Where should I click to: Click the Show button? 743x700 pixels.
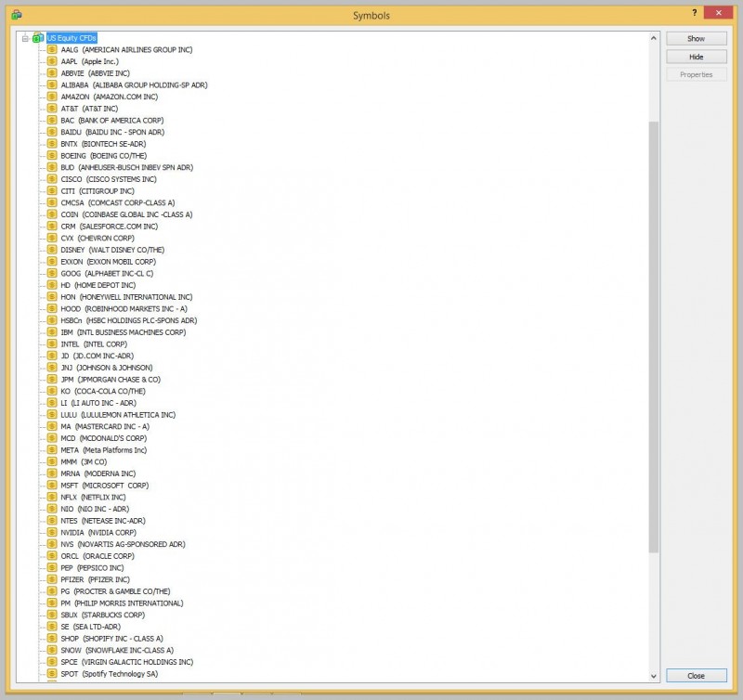tap(696, 38)
